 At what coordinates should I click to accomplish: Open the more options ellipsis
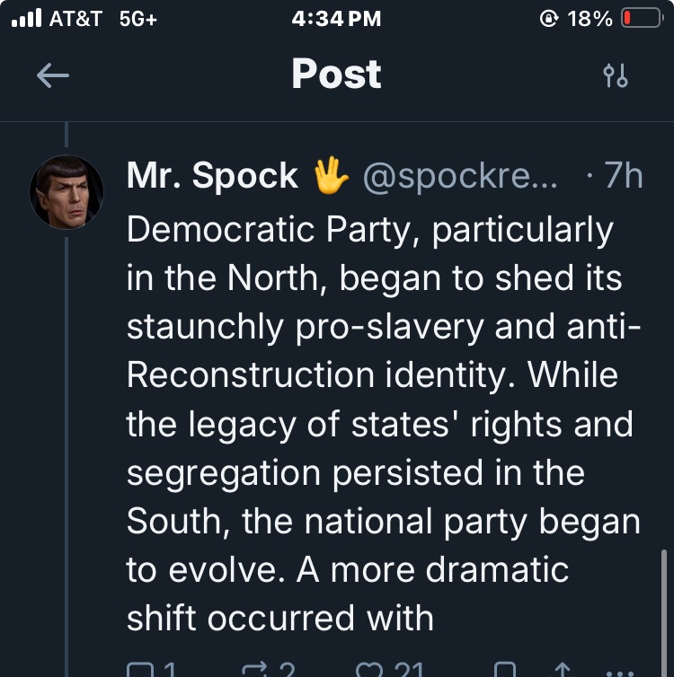coord(621,671)
